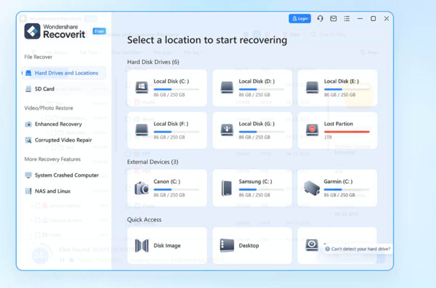Screen dimensions: 436x288
Task: Click the red Lost Partition usage bar
Action: (347, 131)
